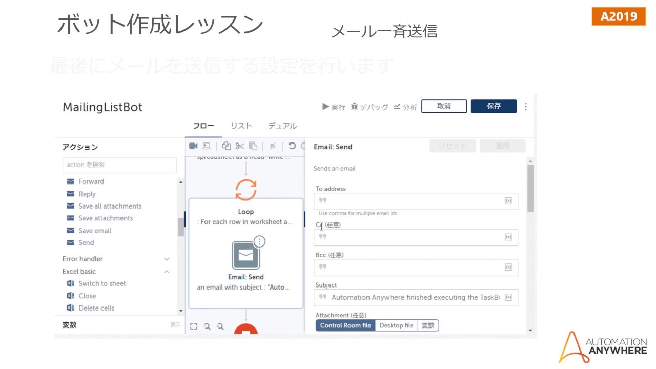Click 表示 link next to 変数
Image resolution: width=656 pixels, height=369 pixels.
coord(176,325)
